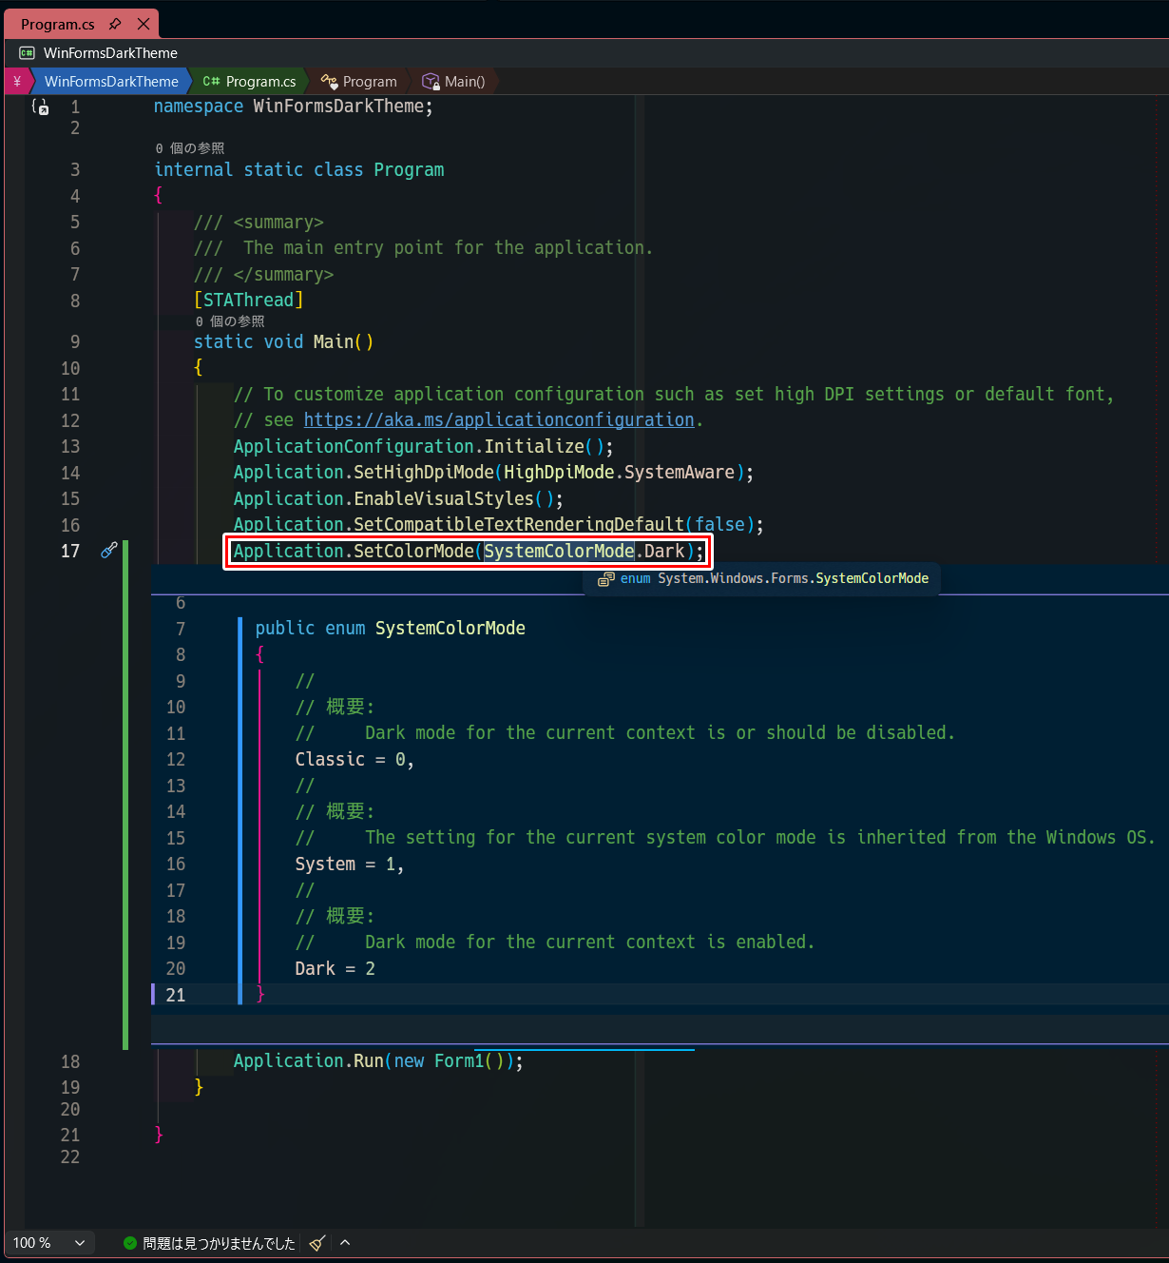This screenshot has height=1263, width=1169.
Task: Close the Program.cs tab
Action: 144,24
